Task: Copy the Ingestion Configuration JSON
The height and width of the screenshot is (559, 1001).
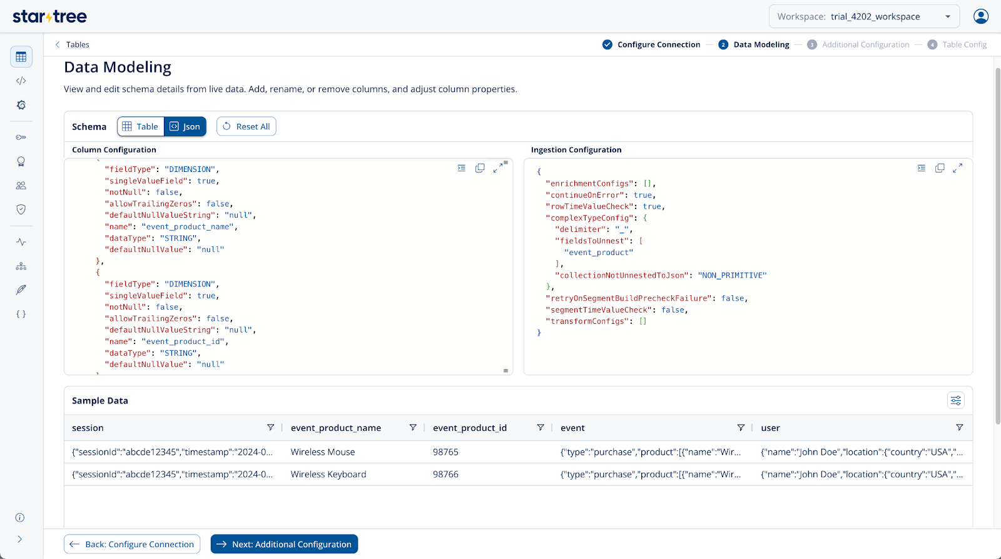Action: (x=940, y=168)
